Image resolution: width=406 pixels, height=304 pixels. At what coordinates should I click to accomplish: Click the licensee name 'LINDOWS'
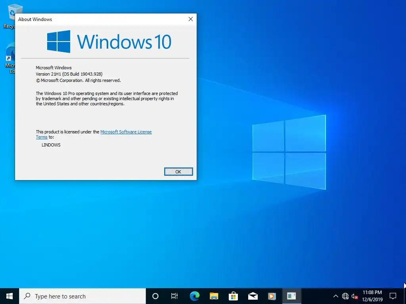click(51, 145)
